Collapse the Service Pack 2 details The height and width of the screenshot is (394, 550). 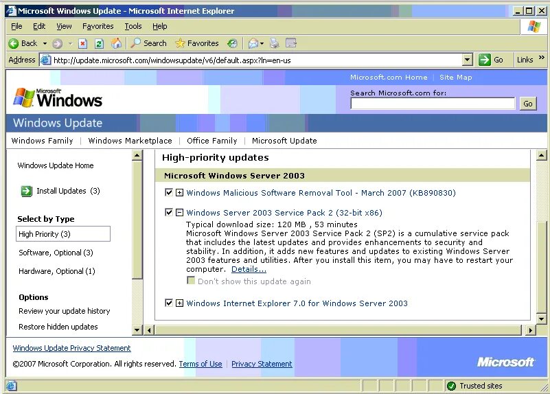click(x=179, y=212)
